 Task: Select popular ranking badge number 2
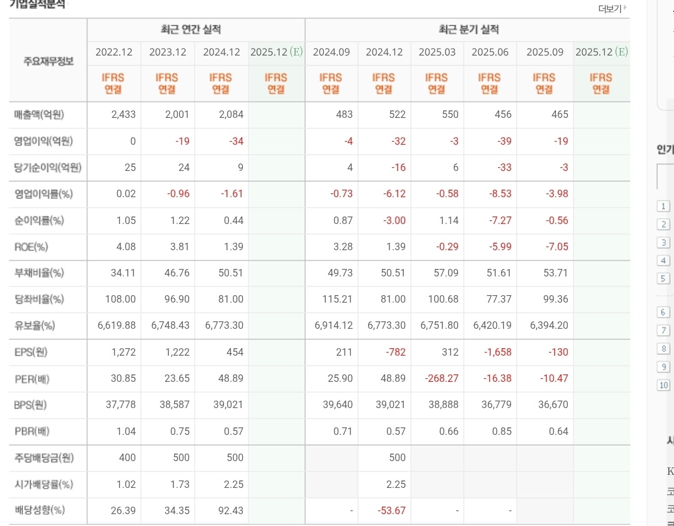pyautogui.click(x=663, y=225)
